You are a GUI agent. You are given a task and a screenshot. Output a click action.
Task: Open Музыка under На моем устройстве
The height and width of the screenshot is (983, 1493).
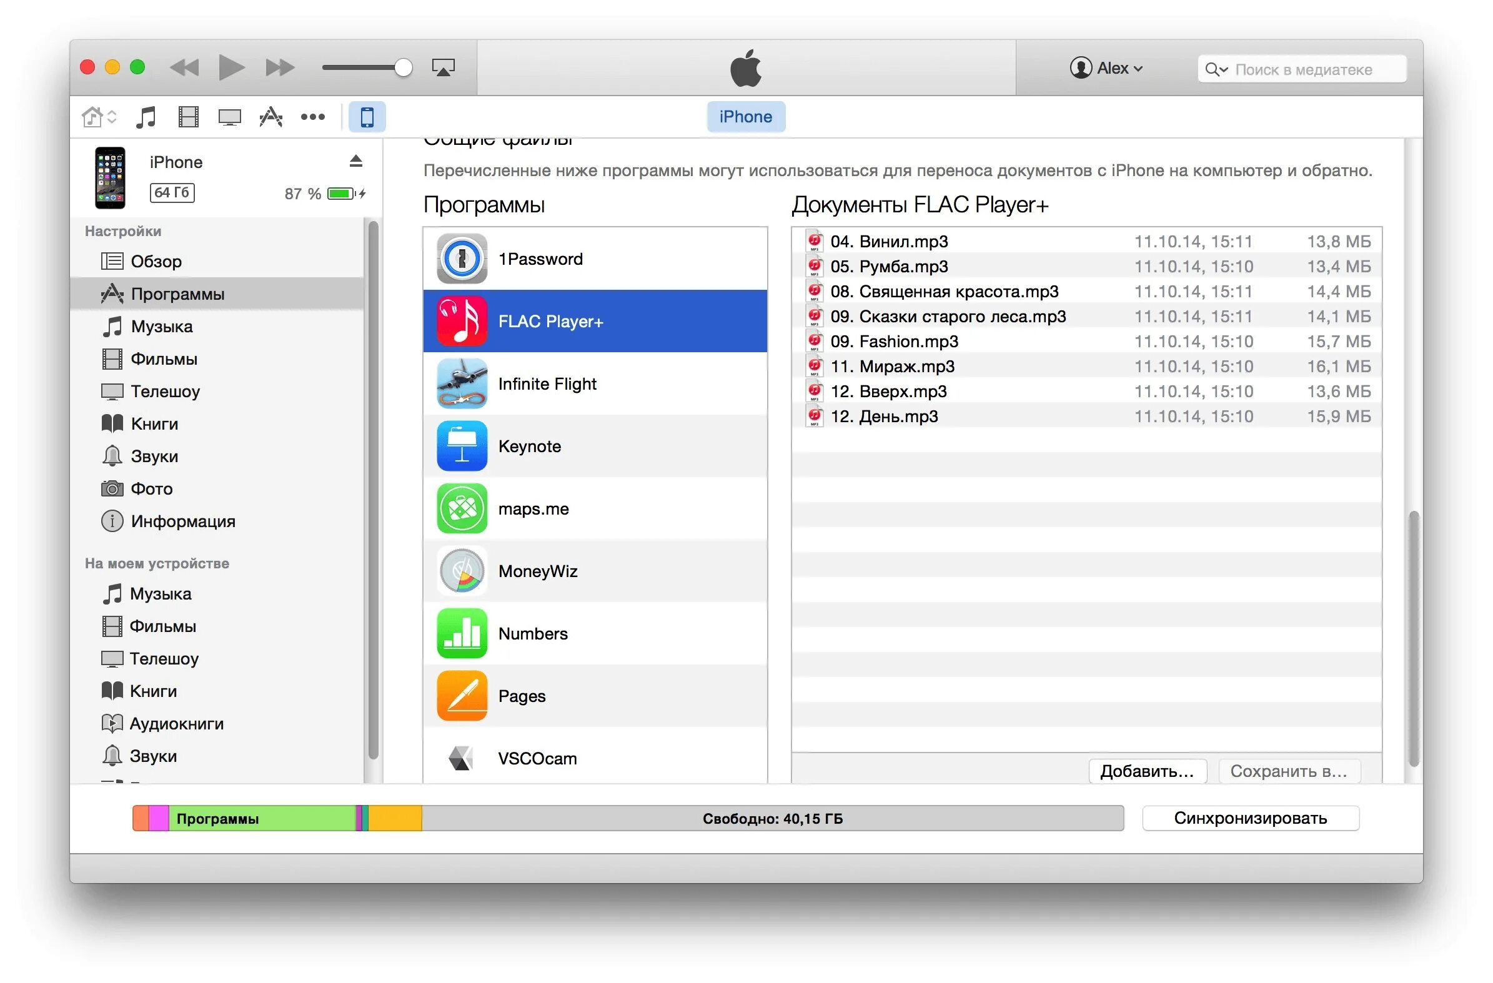click(x=217, y=593)
